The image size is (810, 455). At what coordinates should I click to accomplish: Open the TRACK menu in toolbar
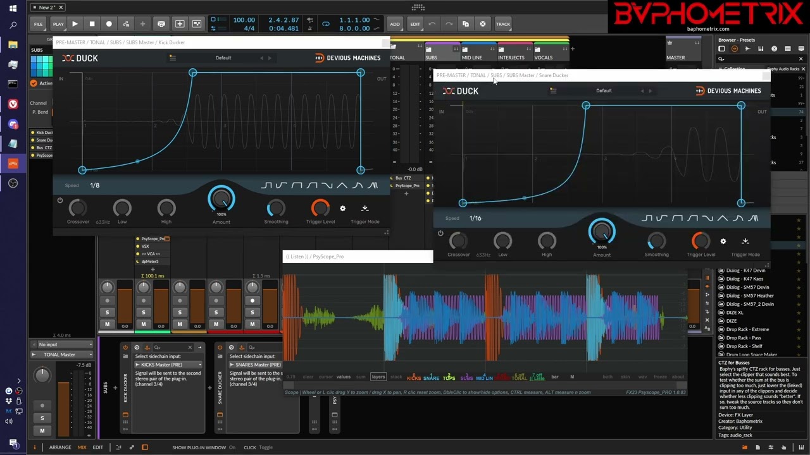[x=503, y=24]
